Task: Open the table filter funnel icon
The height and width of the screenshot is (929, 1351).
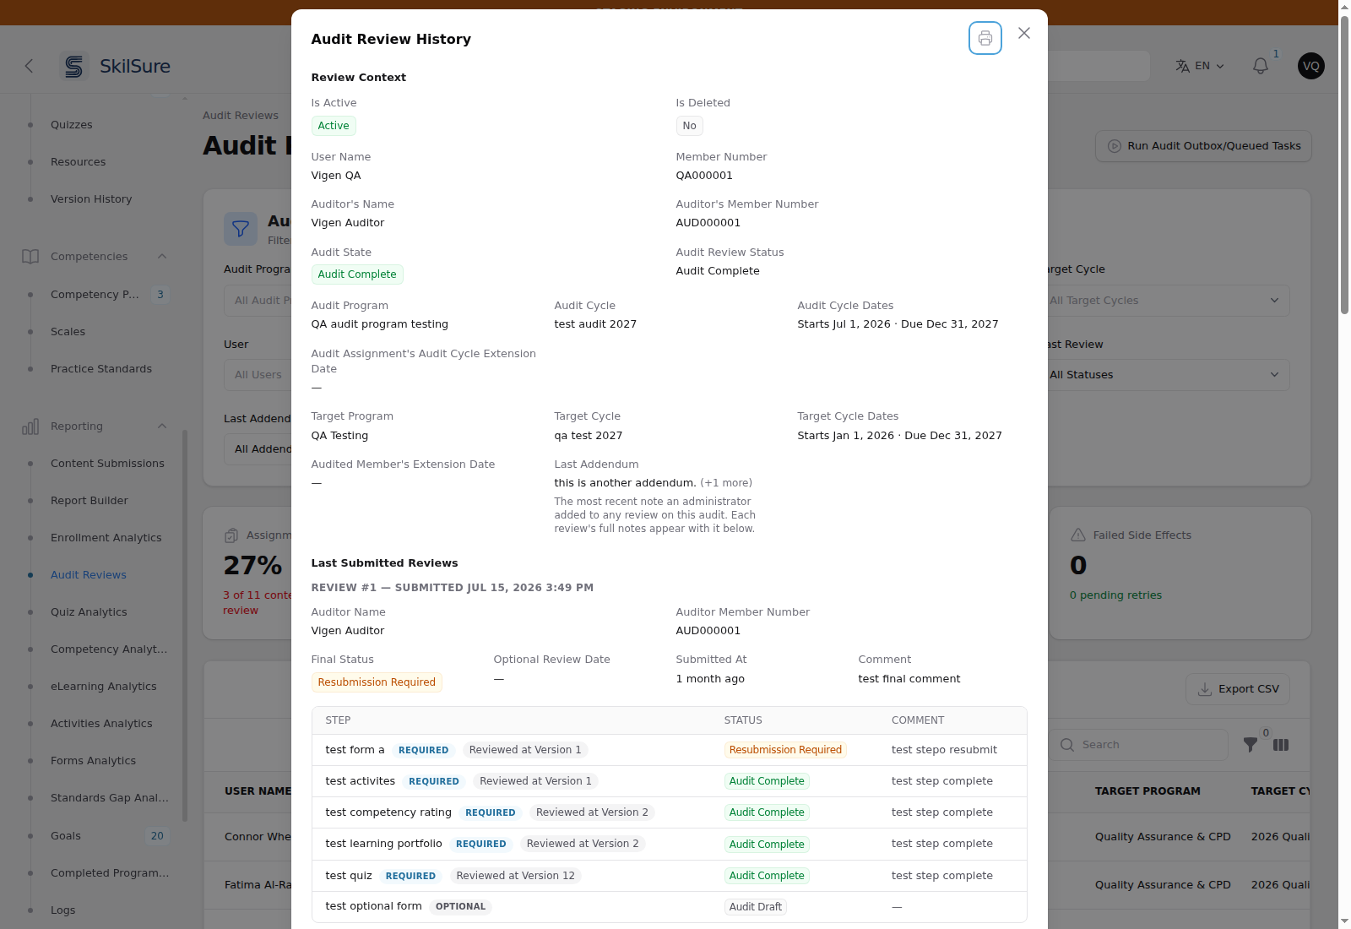Action: pyautogui.click(x=1251, y=745)
